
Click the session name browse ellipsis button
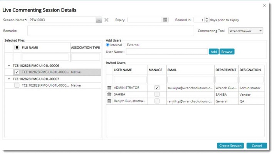click(99, 20)
